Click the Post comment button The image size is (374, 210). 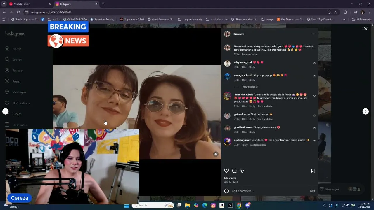click(312, 191)
